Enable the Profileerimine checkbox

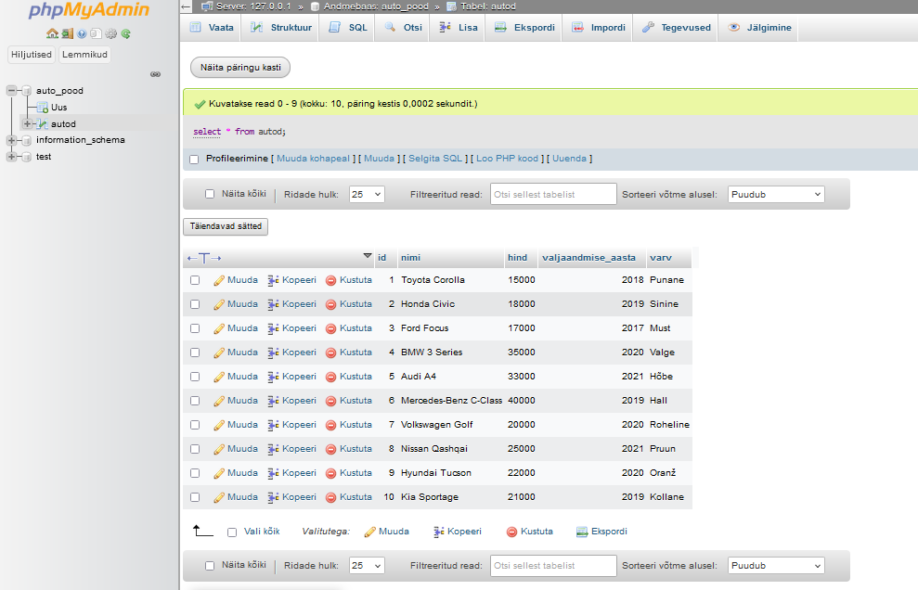[194, 159]
